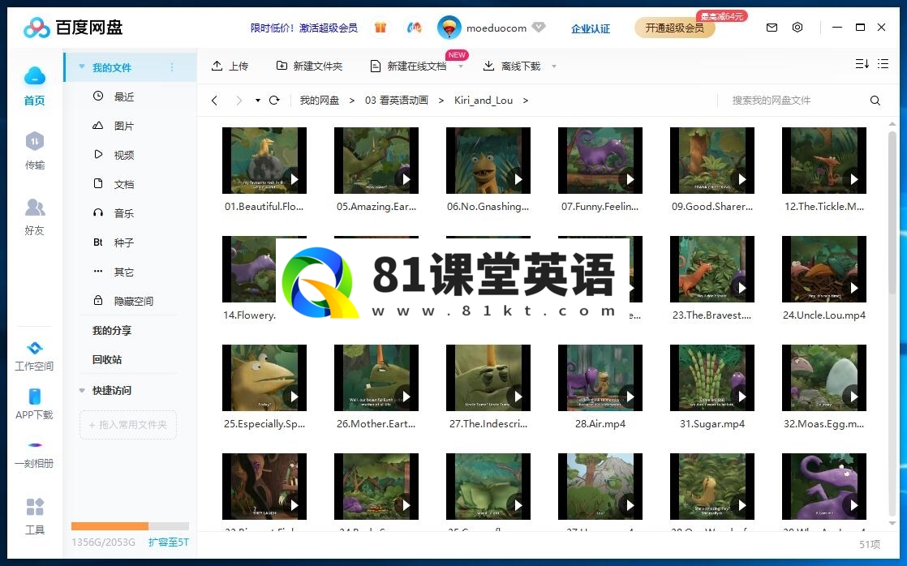
Task: Click 扩容至5T link
Action: [168, 542]
